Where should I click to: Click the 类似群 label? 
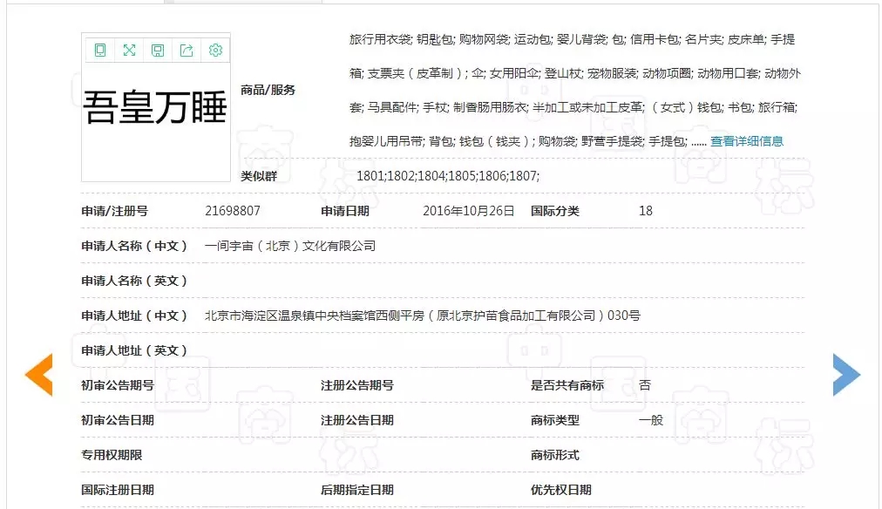(259, 176)
